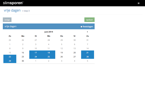This screenshot has height=108, width=145.
Task: Select day 19 in June calendar
Action: 62,53
